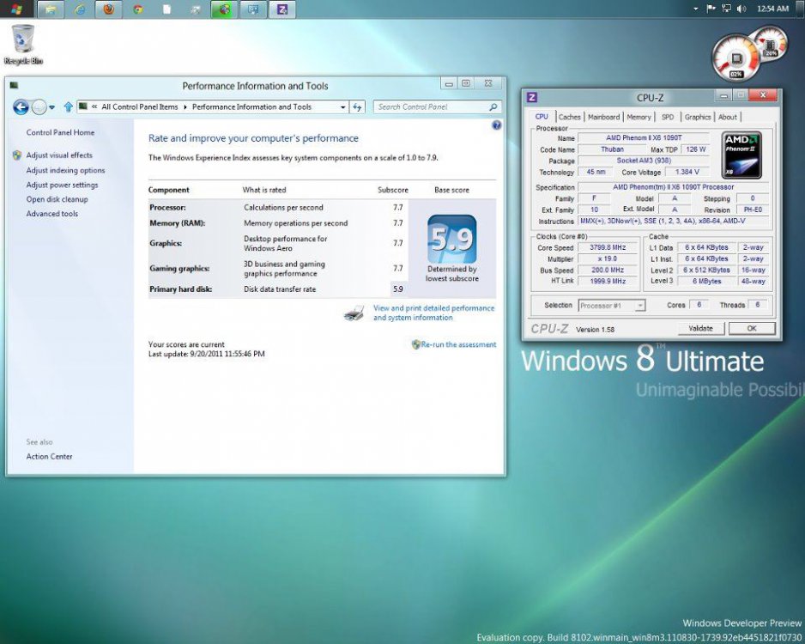
Task: Click OK in CPU-Z
Action: pos(752,328)
